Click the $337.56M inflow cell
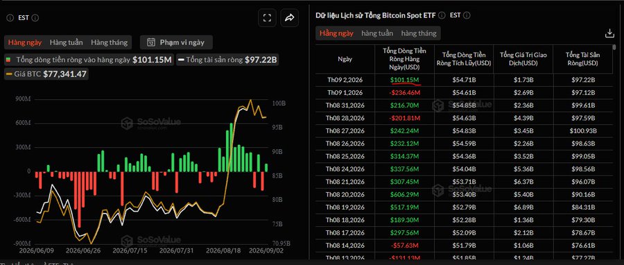Viewport: 624px width, 265px height. [x=404, y=169]
